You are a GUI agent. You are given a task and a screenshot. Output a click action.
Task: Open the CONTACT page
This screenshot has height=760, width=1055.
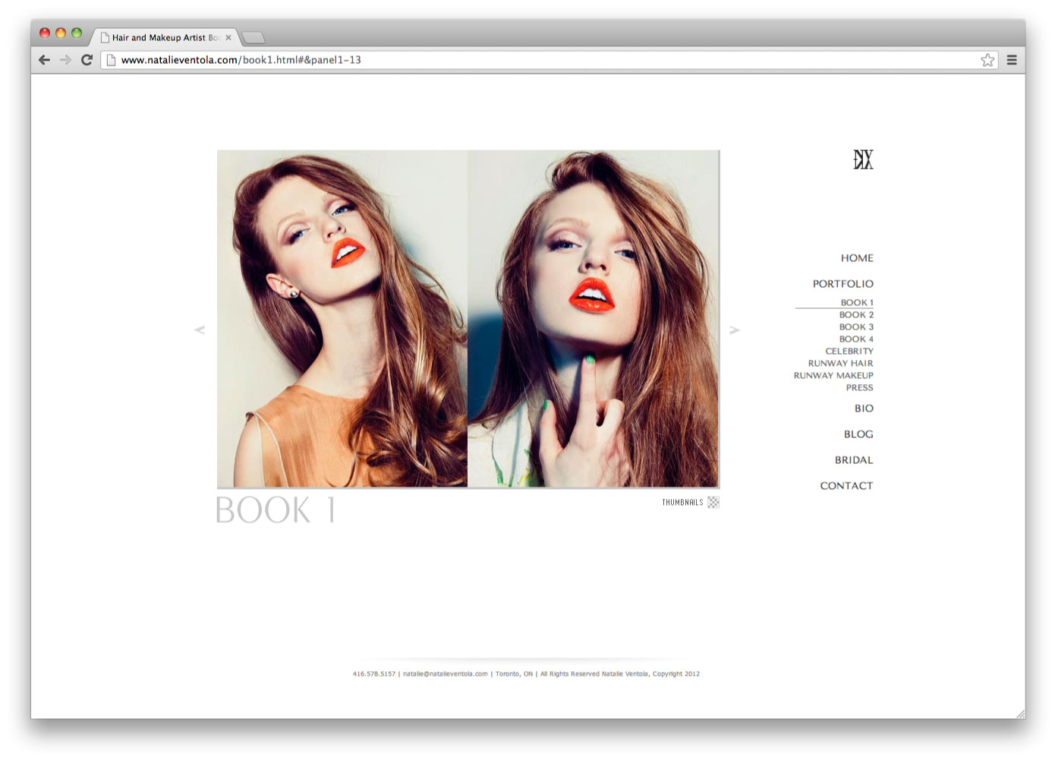[x=846, y=486]
